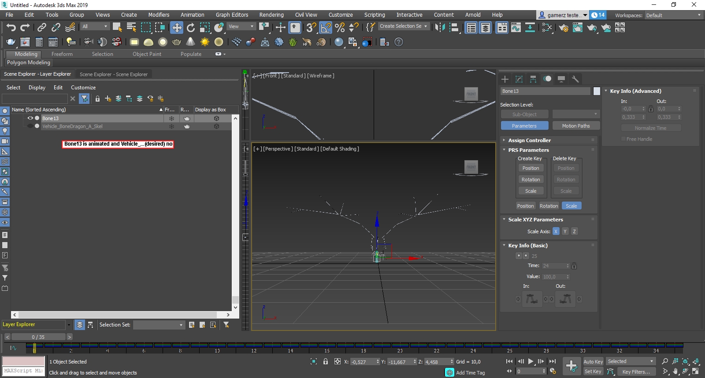705x378 pixels.
Task: Toggle Auto Key animation mode
Action: pos(593,362)
